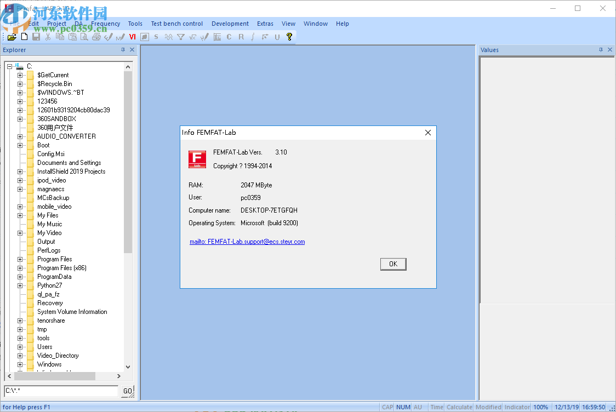Image resolution: width=616 pixels, height=412 pixels.
Task: Close the Values panel
Action: (610, 50)
